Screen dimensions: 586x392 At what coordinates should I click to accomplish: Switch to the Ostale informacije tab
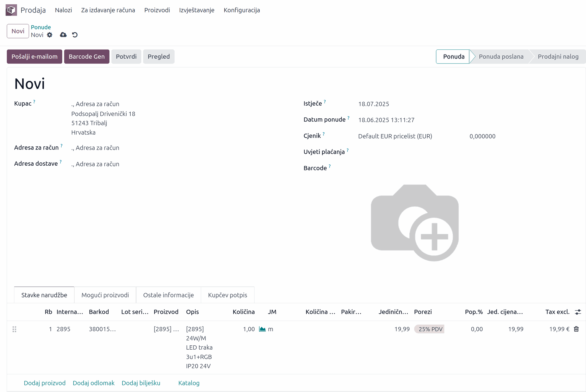tap(168, 295)
